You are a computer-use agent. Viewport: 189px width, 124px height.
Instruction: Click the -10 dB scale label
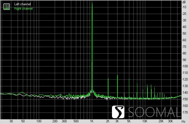(x=184, y=7)
